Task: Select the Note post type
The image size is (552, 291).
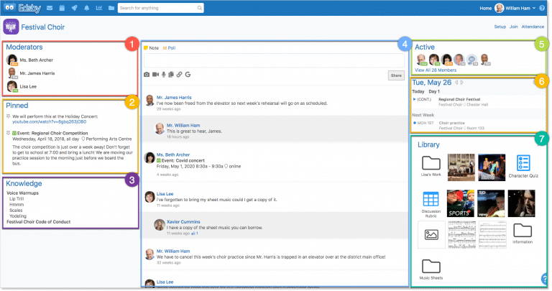Action: 152,47
